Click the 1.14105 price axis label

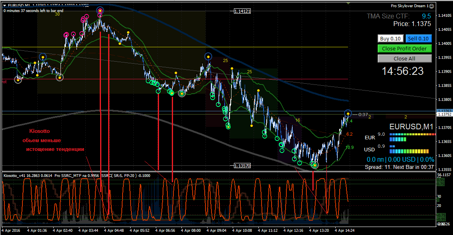coord(445,16)
